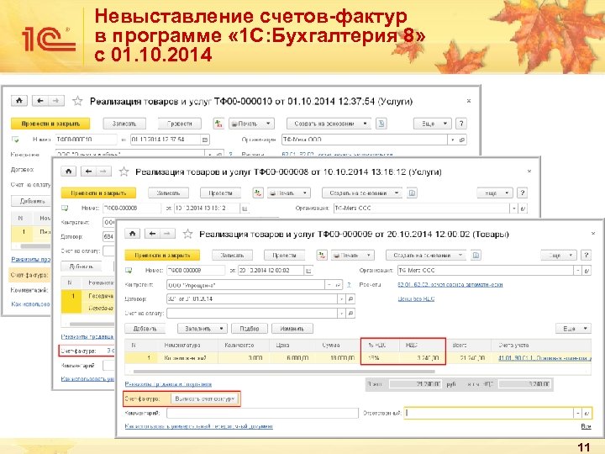Show Дт/Кт postings icon in ТФ00-000010 window
Screen dimensions: 605x454
pos(218,124)
